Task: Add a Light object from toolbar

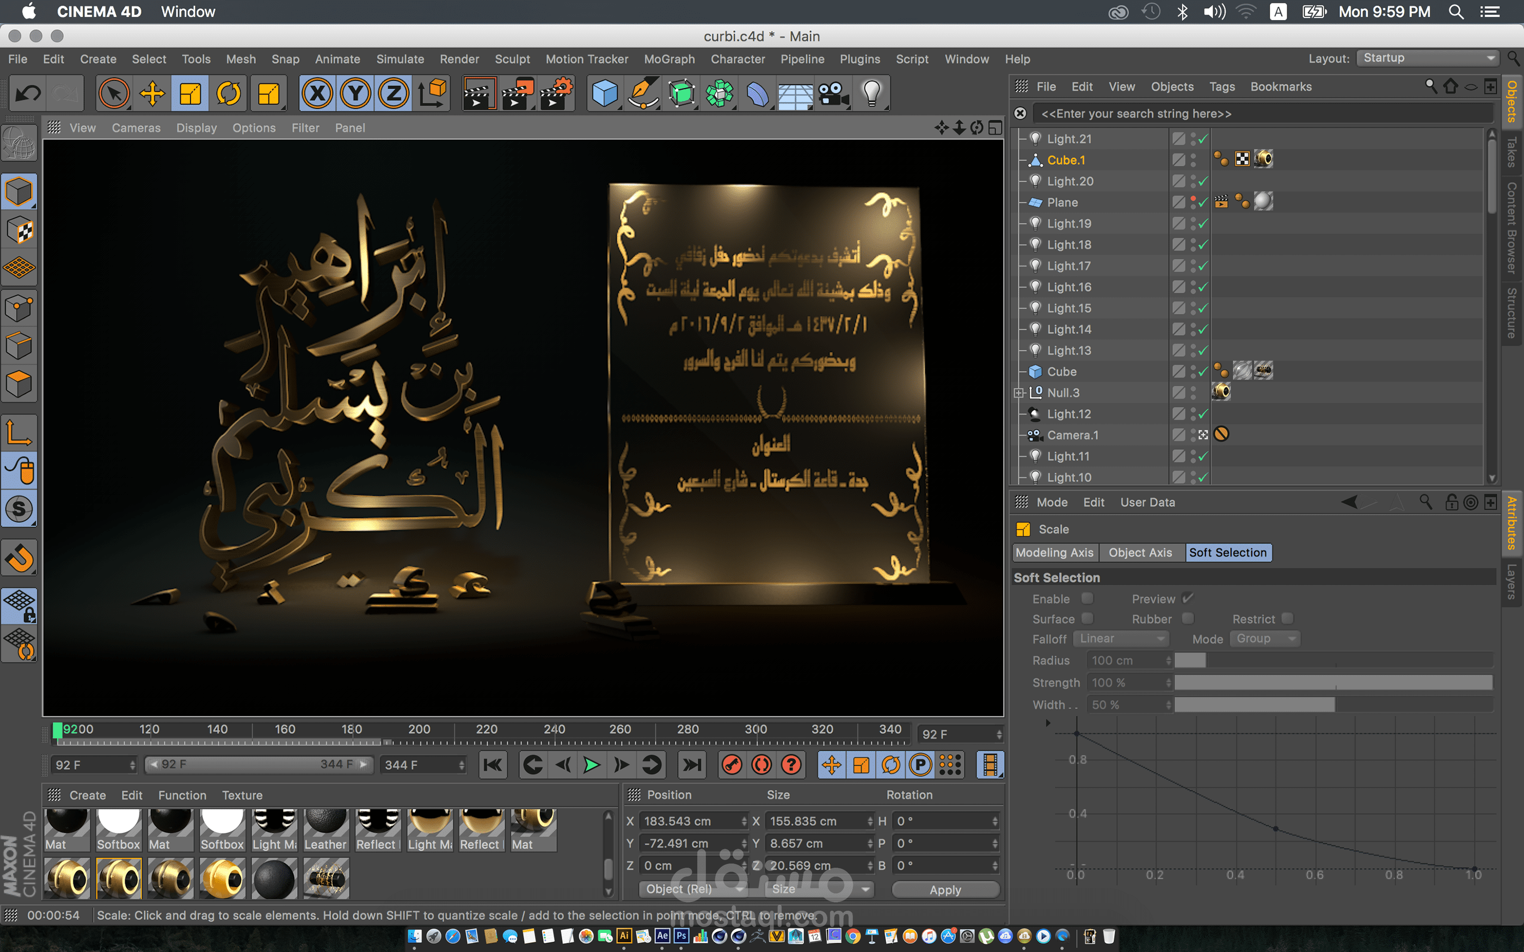Action: tap(871, 94)
